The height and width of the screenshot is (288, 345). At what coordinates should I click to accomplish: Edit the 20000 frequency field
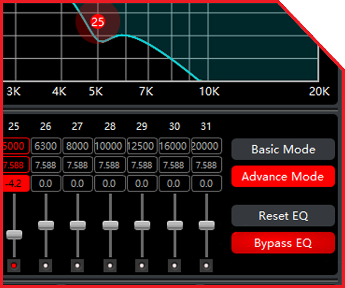206,146
